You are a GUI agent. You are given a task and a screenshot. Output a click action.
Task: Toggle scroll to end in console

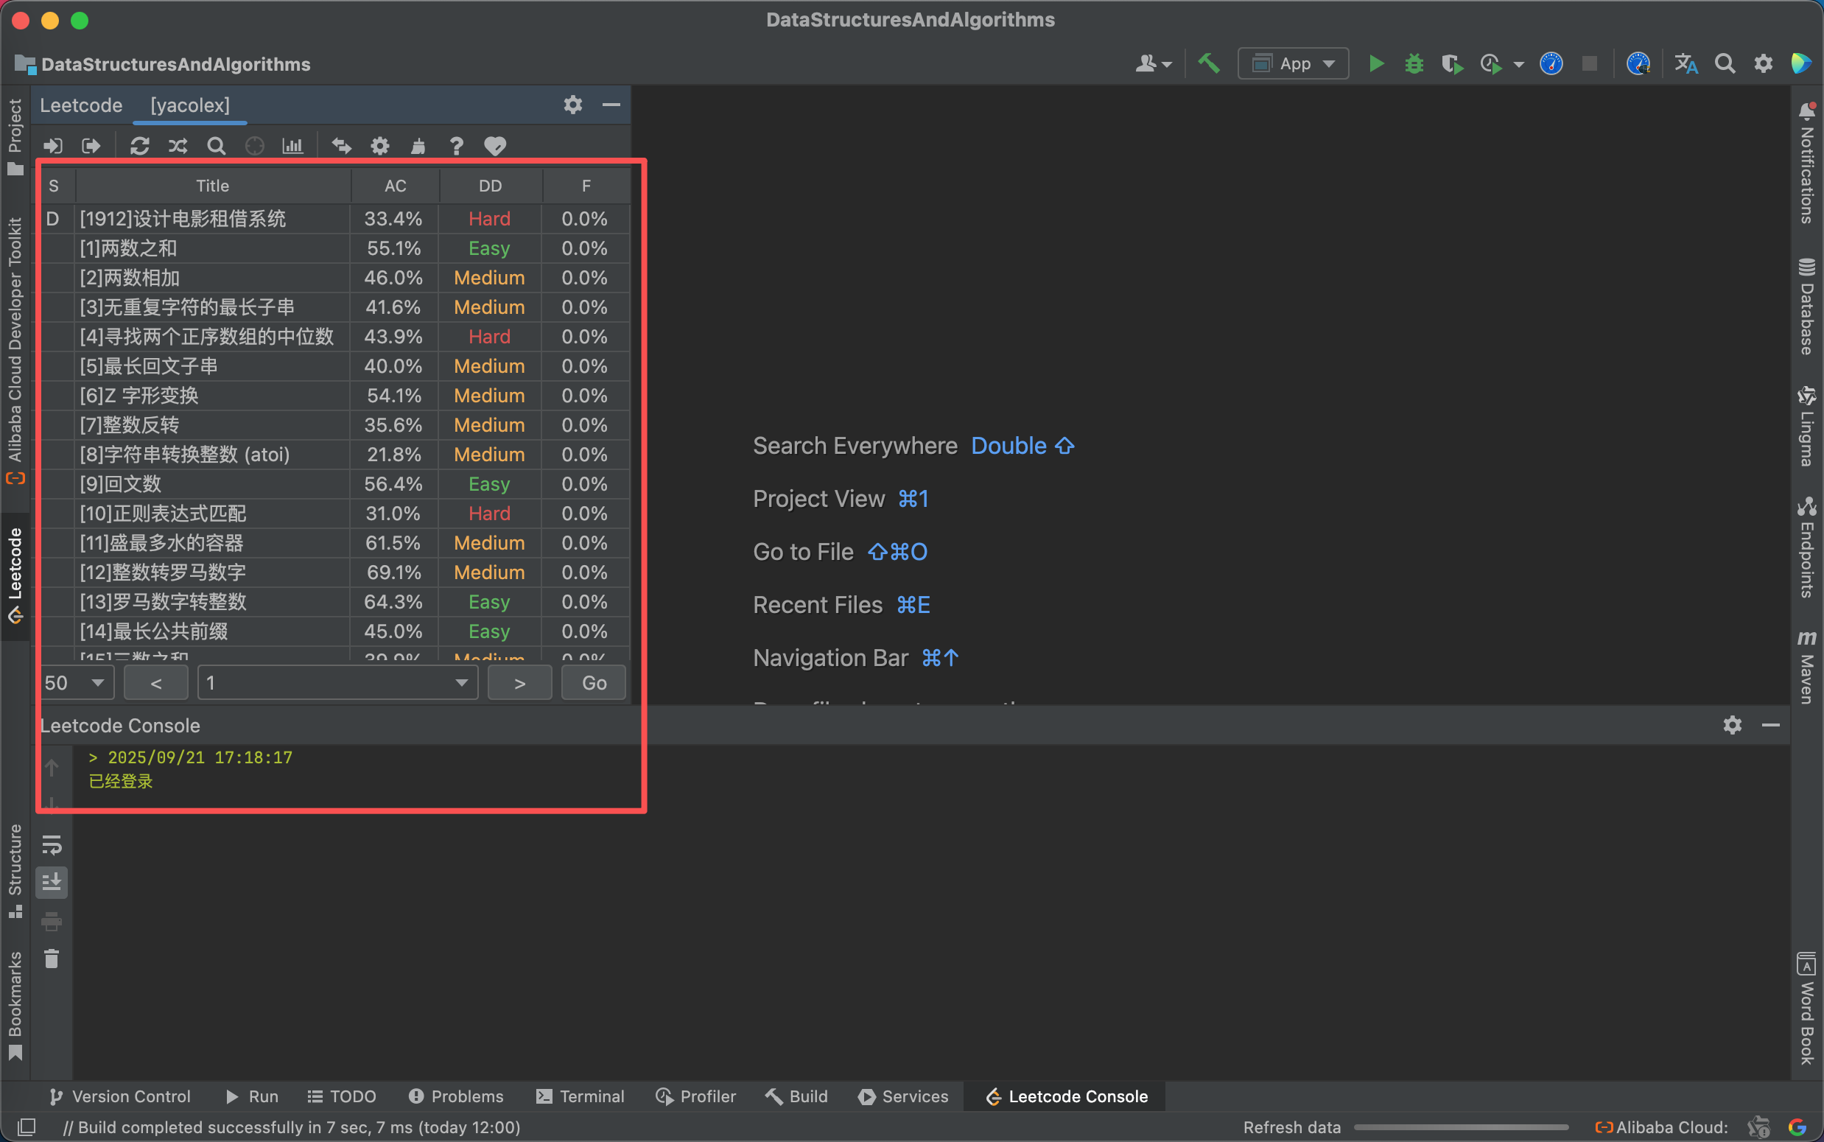(x=52, y=882)
